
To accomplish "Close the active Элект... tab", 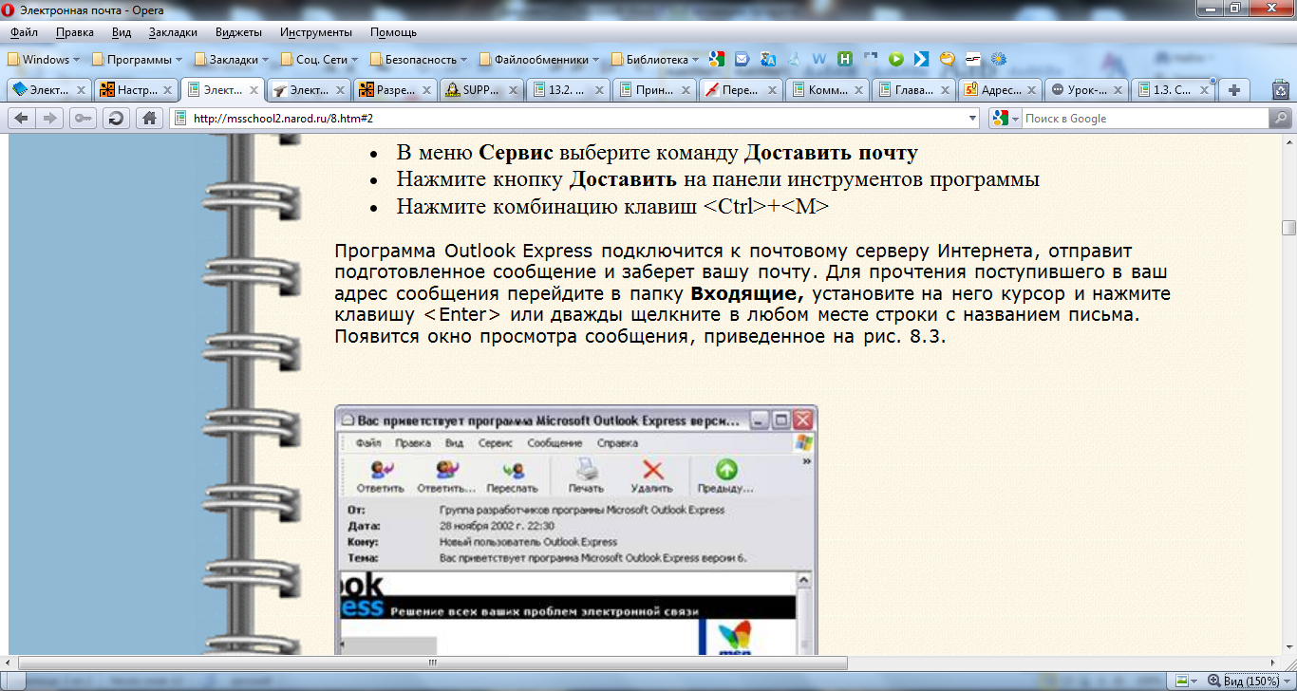I will [254, 91].
